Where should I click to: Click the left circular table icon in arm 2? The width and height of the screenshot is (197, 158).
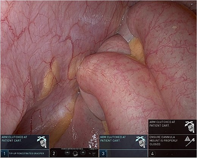[67, 153]
